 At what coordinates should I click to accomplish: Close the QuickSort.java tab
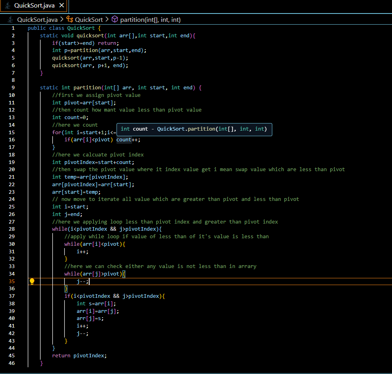point(61,5)
